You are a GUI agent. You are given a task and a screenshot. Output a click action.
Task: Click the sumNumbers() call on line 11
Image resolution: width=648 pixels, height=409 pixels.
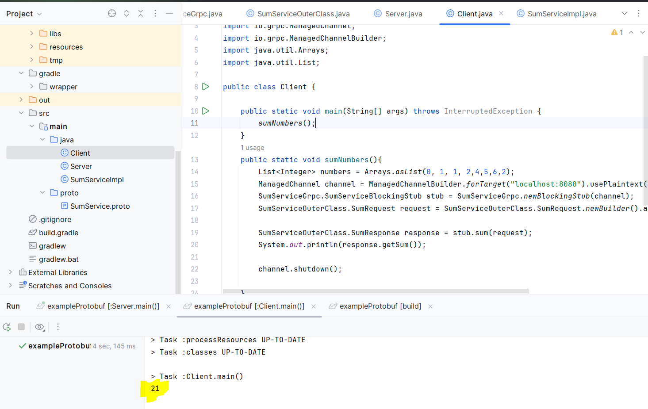point(287,123)
